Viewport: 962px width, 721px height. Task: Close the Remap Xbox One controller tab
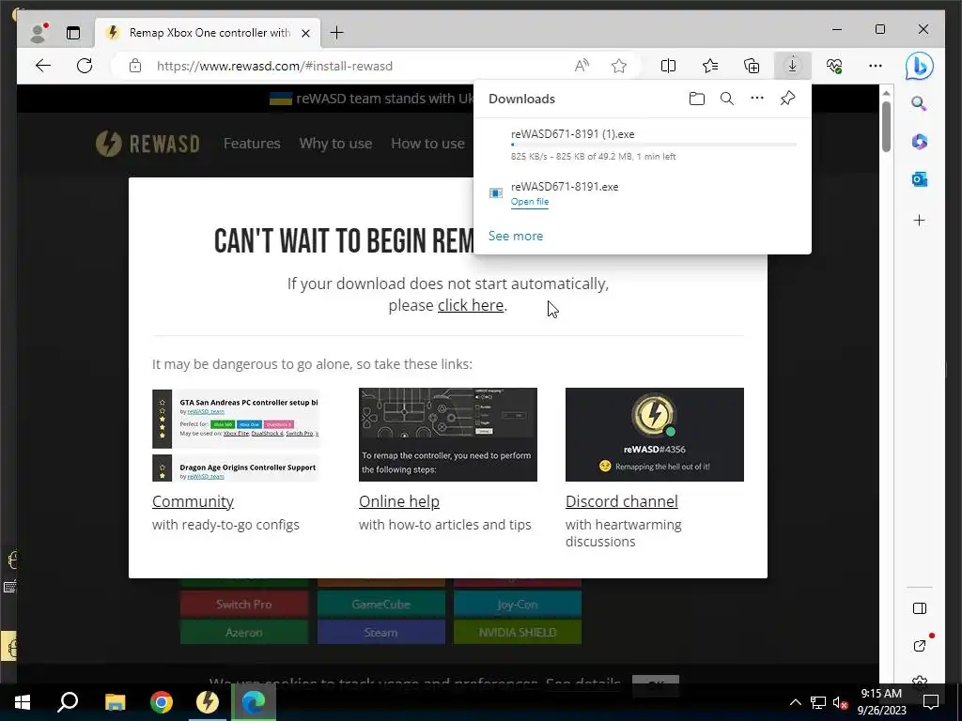coord(305,33)
